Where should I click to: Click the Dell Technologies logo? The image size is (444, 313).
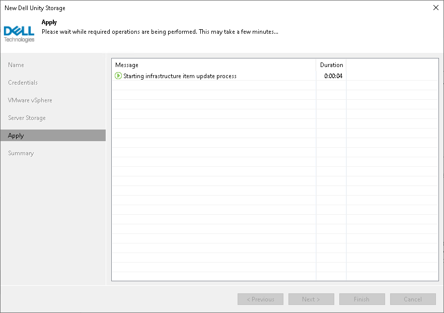19,34
